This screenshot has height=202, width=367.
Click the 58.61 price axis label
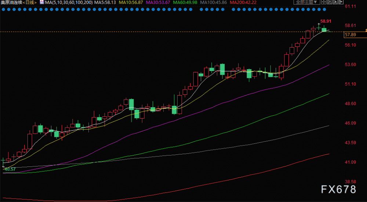pos(350,26)
